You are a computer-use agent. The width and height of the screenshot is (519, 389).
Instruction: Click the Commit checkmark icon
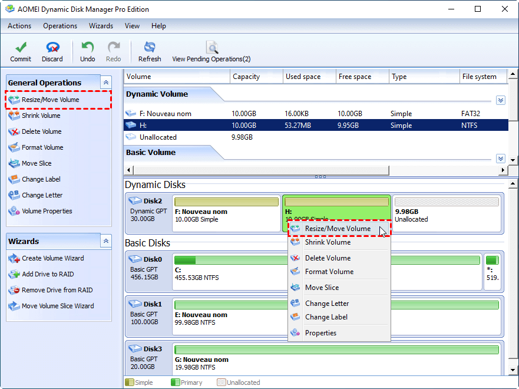(x=21, y=47)
